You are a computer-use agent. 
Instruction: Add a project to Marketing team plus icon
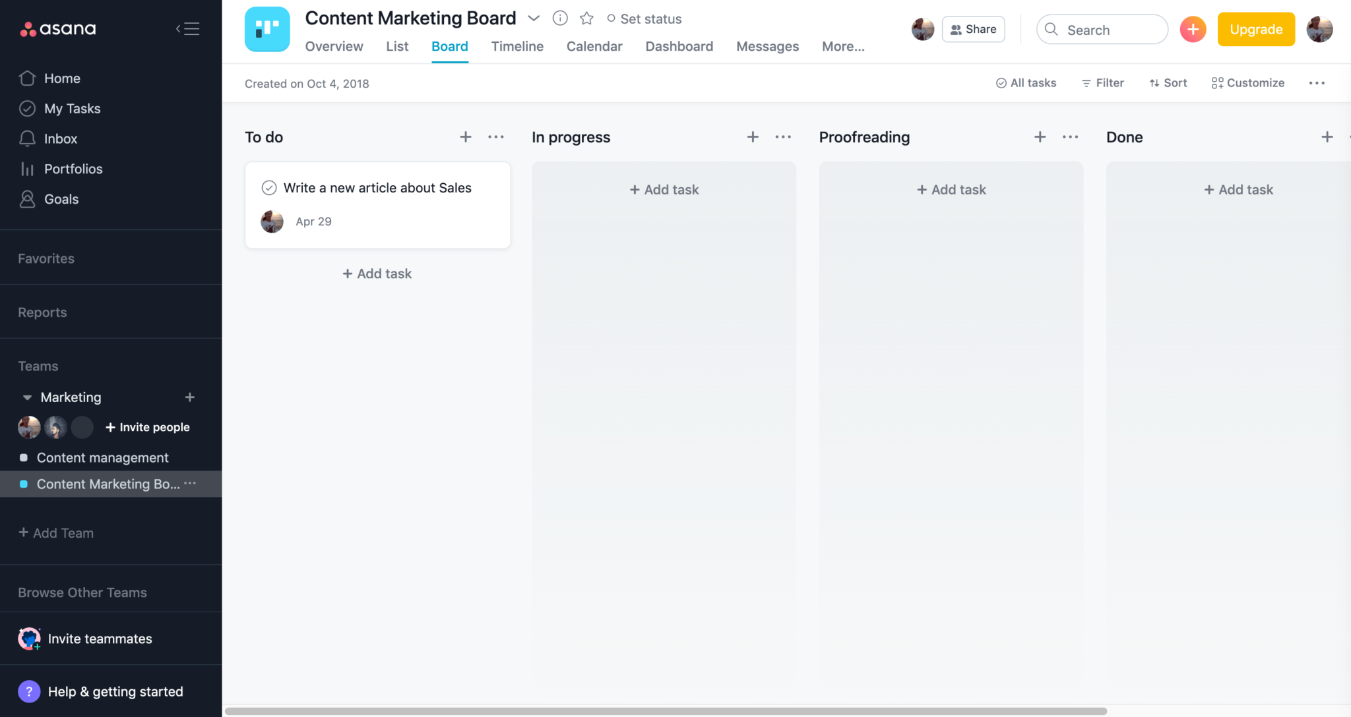(x=190, y=397)
